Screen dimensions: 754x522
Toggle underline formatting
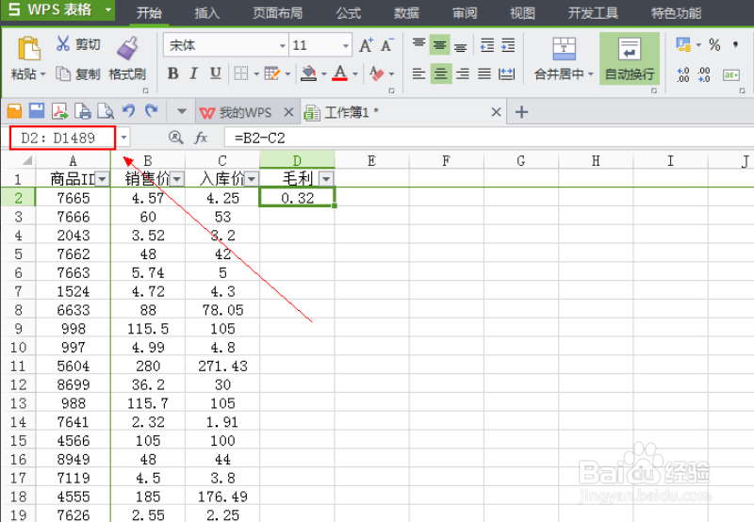(216, 73)
